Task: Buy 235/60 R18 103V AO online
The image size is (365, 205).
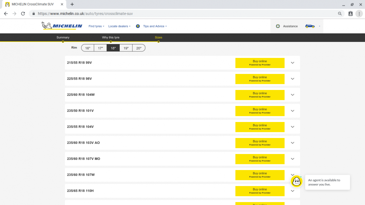Action: (x=260, y=143)
